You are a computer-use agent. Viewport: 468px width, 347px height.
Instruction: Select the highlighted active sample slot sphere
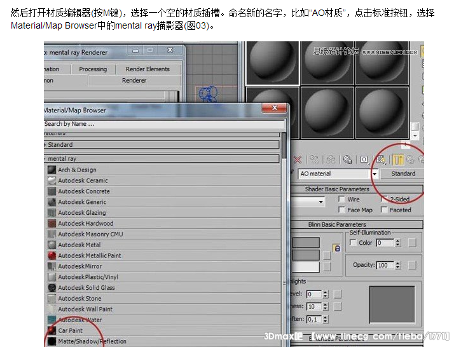[273, 64]
